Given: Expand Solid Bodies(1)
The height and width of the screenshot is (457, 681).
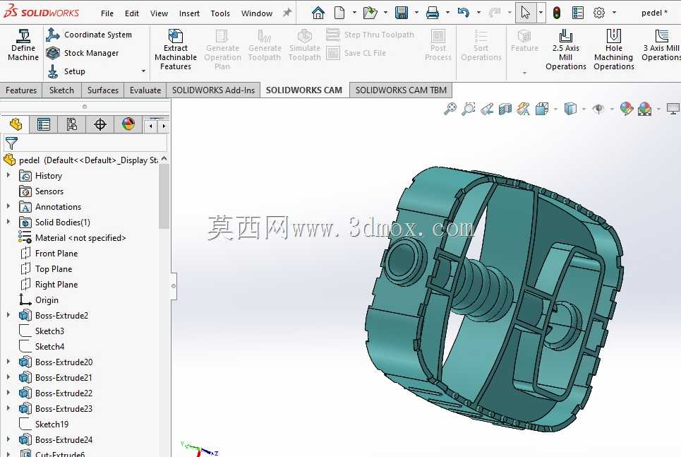Looking at the screenshot, I should click(8, 222).
